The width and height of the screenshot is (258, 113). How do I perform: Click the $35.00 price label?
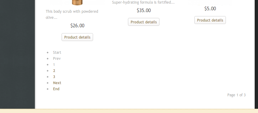coord(144,10)
